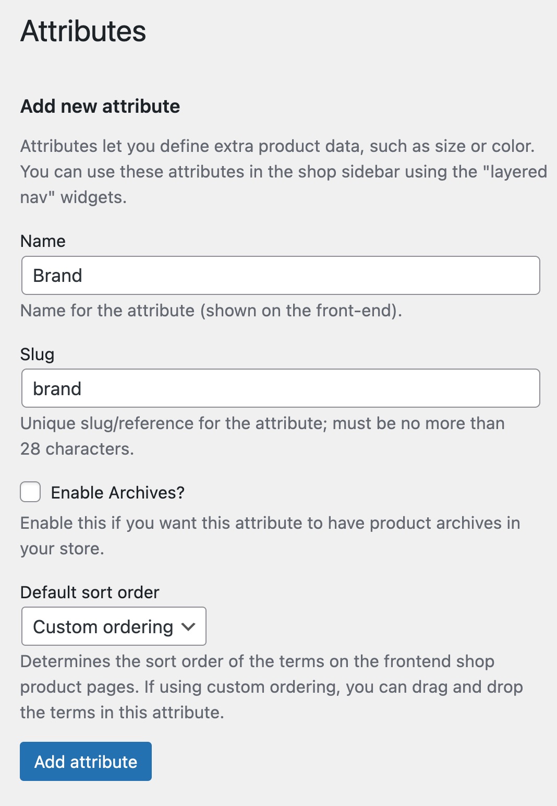Click the hint text below the Name field

tap(211, 311)
